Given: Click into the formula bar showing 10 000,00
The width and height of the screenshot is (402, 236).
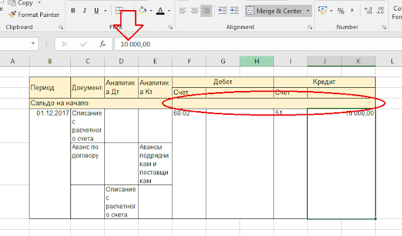Looking at the screenshot, I should point(258,44).
